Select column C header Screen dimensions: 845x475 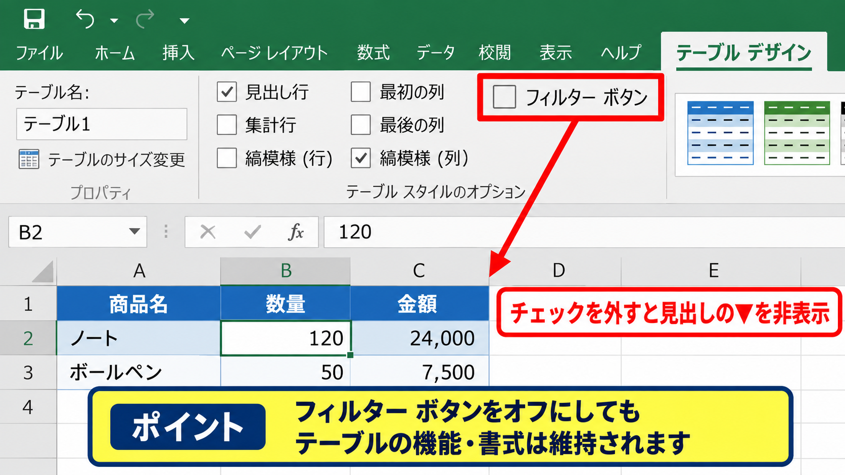pyautogui.click(x=419, y=272)
